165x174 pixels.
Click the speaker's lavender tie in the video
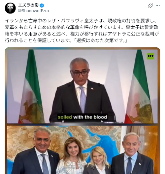pos(83,99)
